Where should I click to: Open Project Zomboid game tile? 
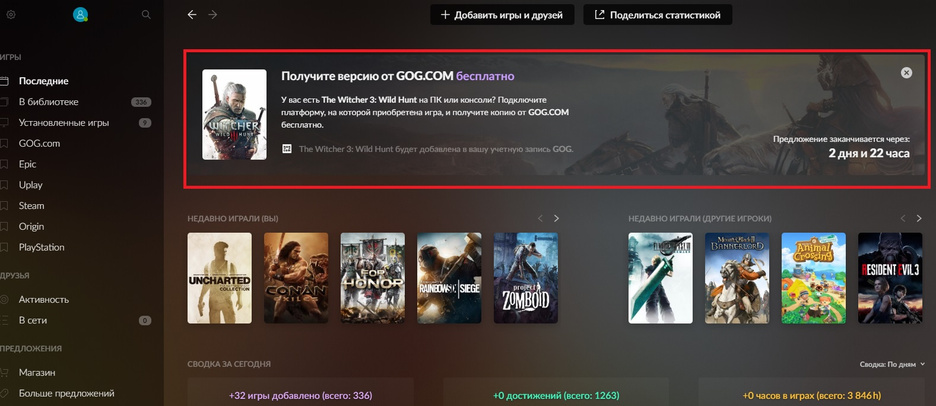coord(526,278)
